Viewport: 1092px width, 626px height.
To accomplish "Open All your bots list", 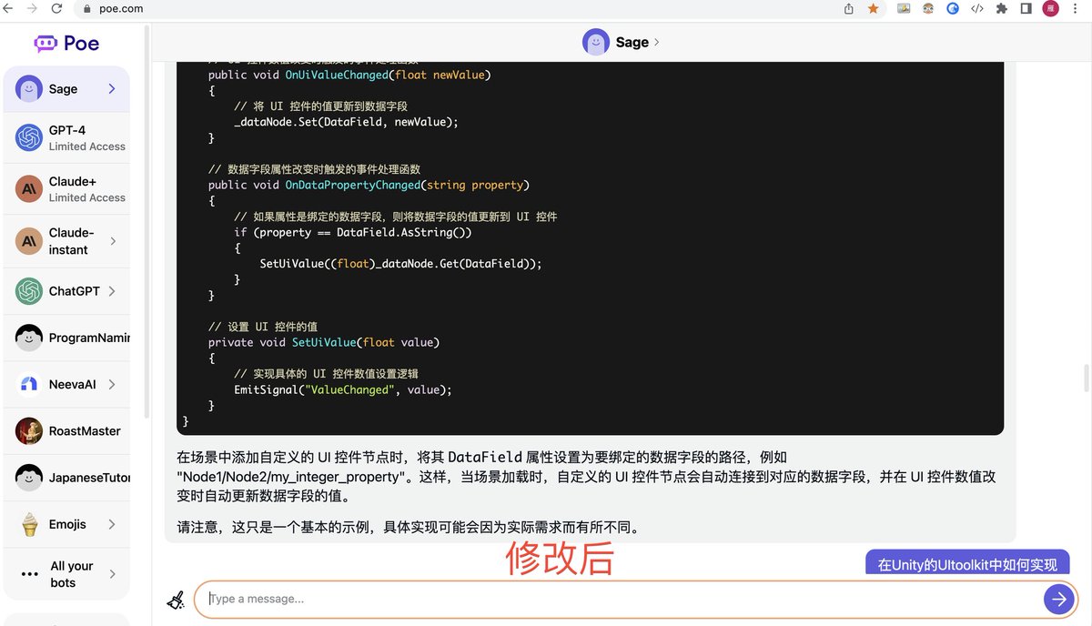I will [66, 574].
